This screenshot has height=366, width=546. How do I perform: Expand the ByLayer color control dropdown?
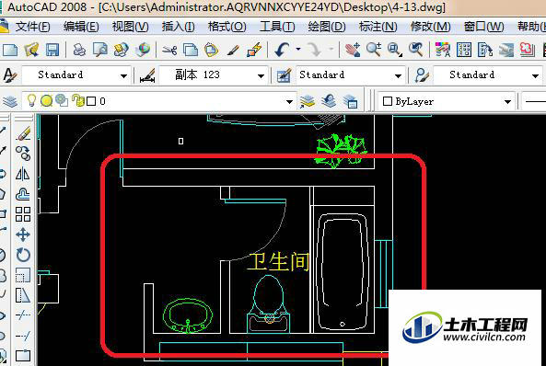coord(507,102)
